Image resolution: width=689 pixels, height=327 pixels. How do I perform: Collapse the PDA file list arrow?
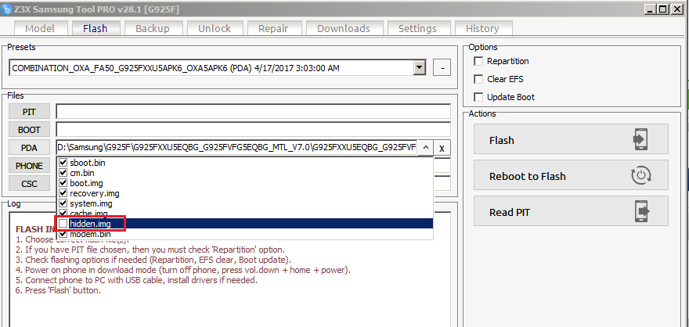point(425,149)
